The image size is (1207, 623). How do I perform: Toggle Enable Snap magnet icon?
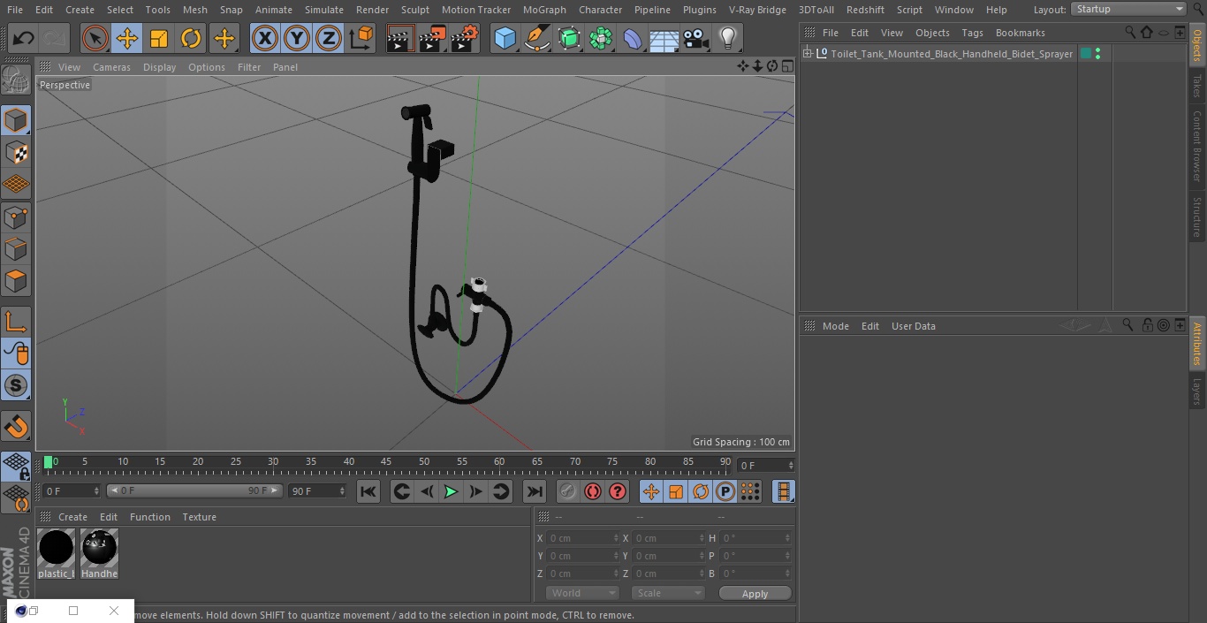16,427
